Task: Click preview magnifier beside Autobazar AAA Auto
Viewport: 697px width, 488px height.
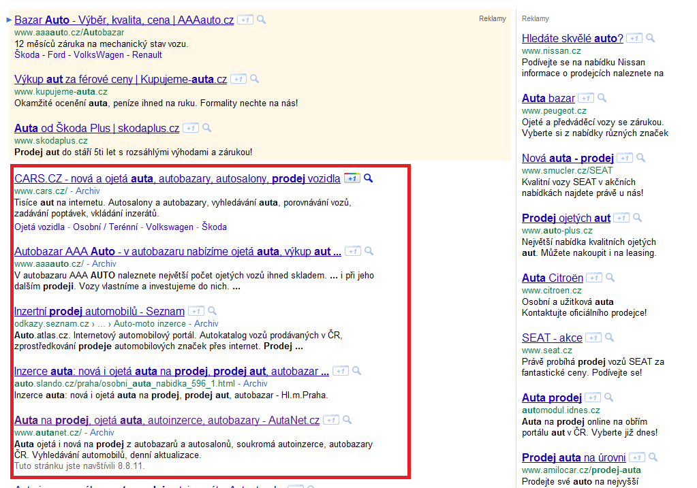Action: click(x=369, y=251)
